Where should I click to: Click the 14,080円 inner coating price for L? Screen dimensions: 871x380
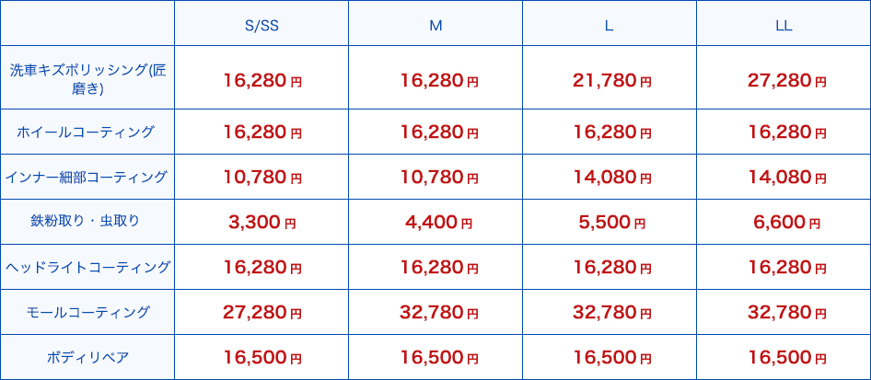pyautogui.click(x=612, y=178)
